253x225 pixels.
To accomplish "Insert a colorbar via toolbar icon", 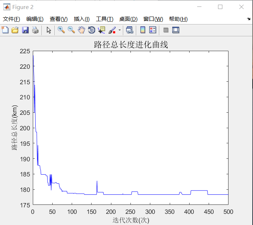I will [143, 30].
